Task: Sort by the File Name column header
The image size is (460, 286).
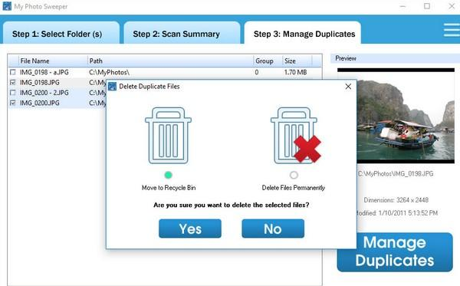Action: click(x=53, y=61)
